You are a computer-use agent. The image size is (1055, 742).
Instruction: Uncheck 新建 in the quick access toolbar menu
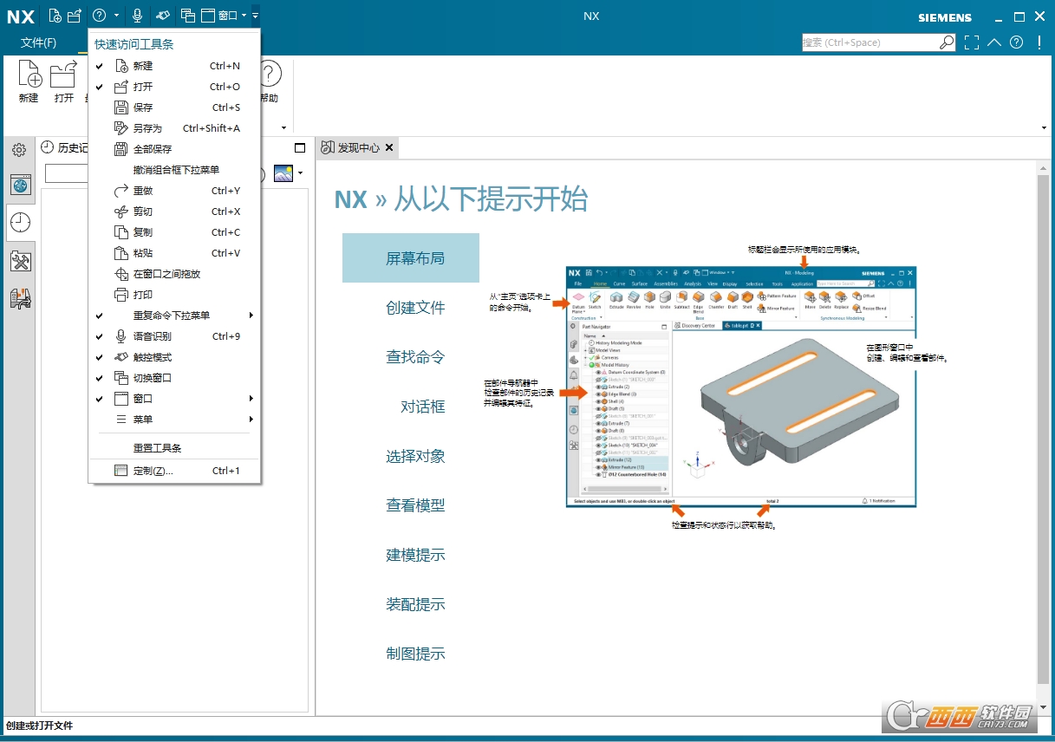click(174, 66)
